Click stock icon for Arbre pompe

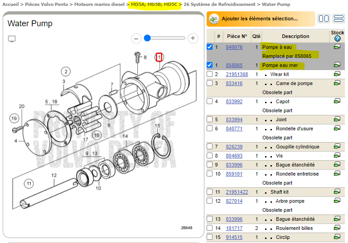click(x=337, y=200)
